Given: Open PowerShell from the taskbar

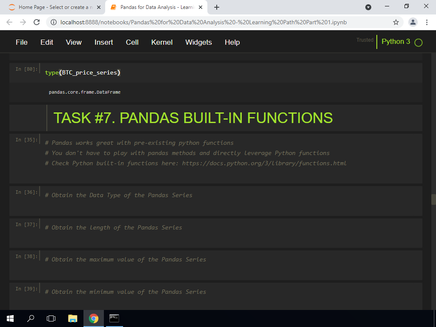Looking at the screenshot, I should pos(114,318).
